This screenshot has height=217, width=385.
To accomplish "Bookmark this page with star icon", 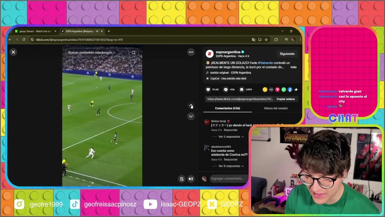I will [266, 39].
